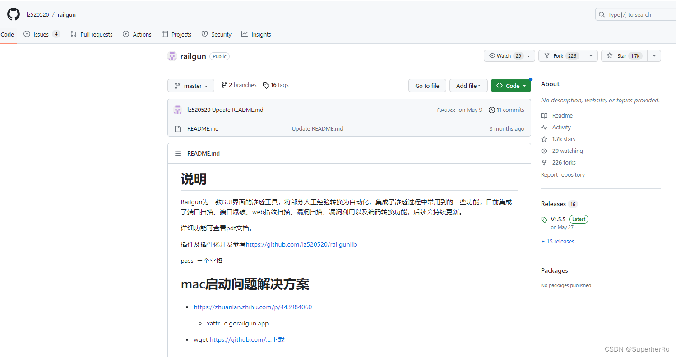Click the 'xattr -c gorailgun.app' text

pyautogui.click(x=238, y=323)
